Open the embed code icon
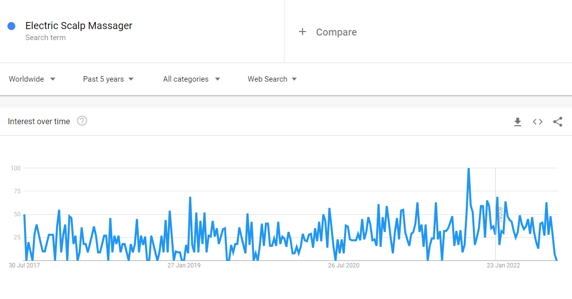Screen dimensions: 572x299 point(537,122)
